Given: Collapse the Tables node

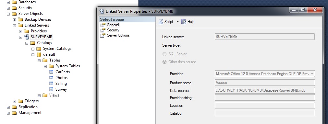Looking at the screenshot, I should pyautogui.click(x=39, y=61).
